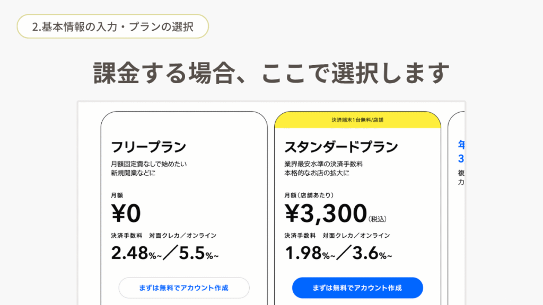Click the ¥3,300 monthly price
The image size is (543, 305).
point(326,213)
